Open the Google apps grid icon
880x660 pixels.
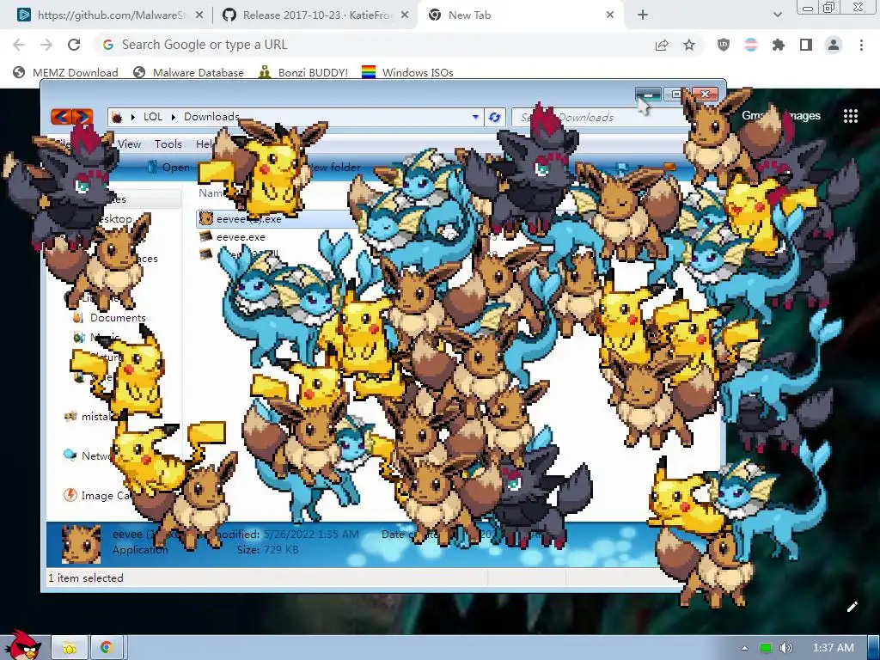tap(851, 116)
